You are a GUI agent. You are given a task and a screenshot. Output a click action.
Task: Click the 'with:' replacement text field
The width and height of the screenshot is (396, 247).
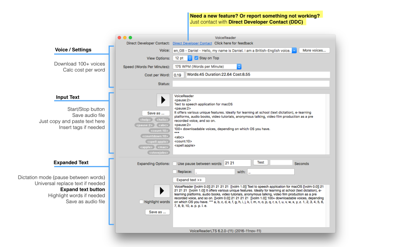tap(271, 172)
